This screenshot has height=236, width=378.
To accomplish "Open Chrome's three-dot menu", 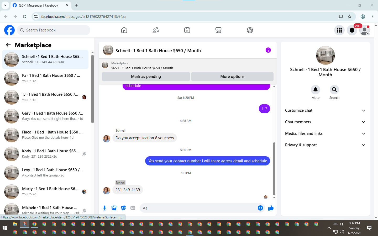I will [372, 17].
